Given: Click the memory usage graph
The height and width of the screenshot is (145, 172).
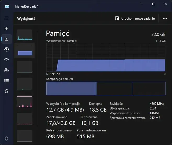Looking at the screenshot, I should [106, 57].
